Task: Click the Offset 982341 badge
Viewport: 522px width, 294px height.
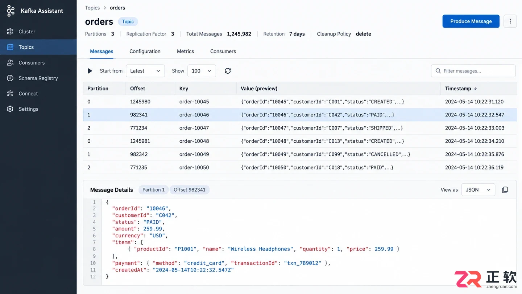Action: click(x=190, y=190)
